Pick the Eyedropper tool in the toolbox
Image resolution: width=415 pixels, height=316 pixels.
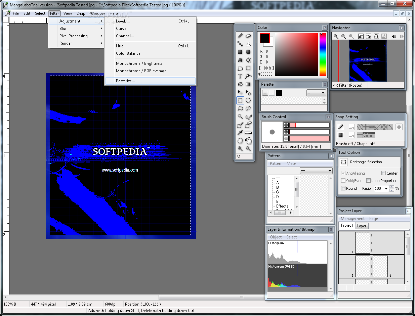pos(240,133)
